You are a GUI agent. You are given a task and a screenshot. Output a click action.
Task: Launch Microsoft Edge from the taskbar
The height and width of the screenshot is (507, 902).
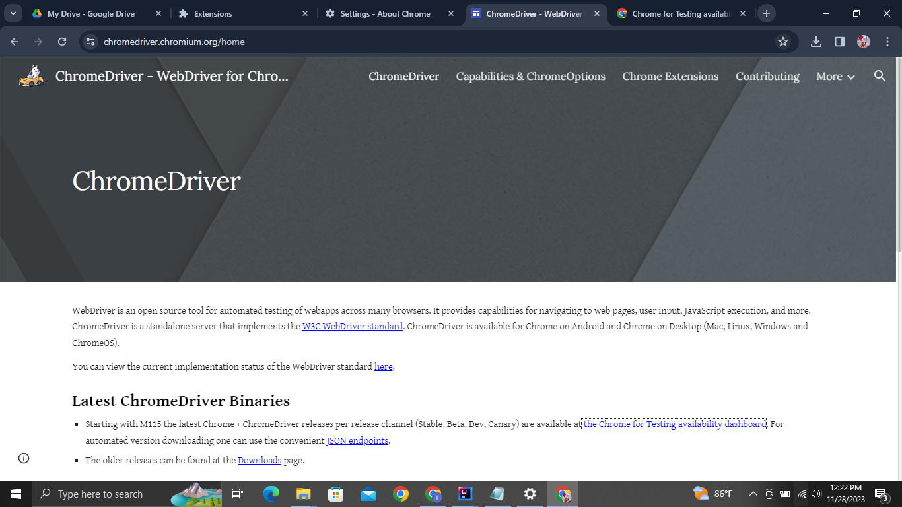[271, 494]
